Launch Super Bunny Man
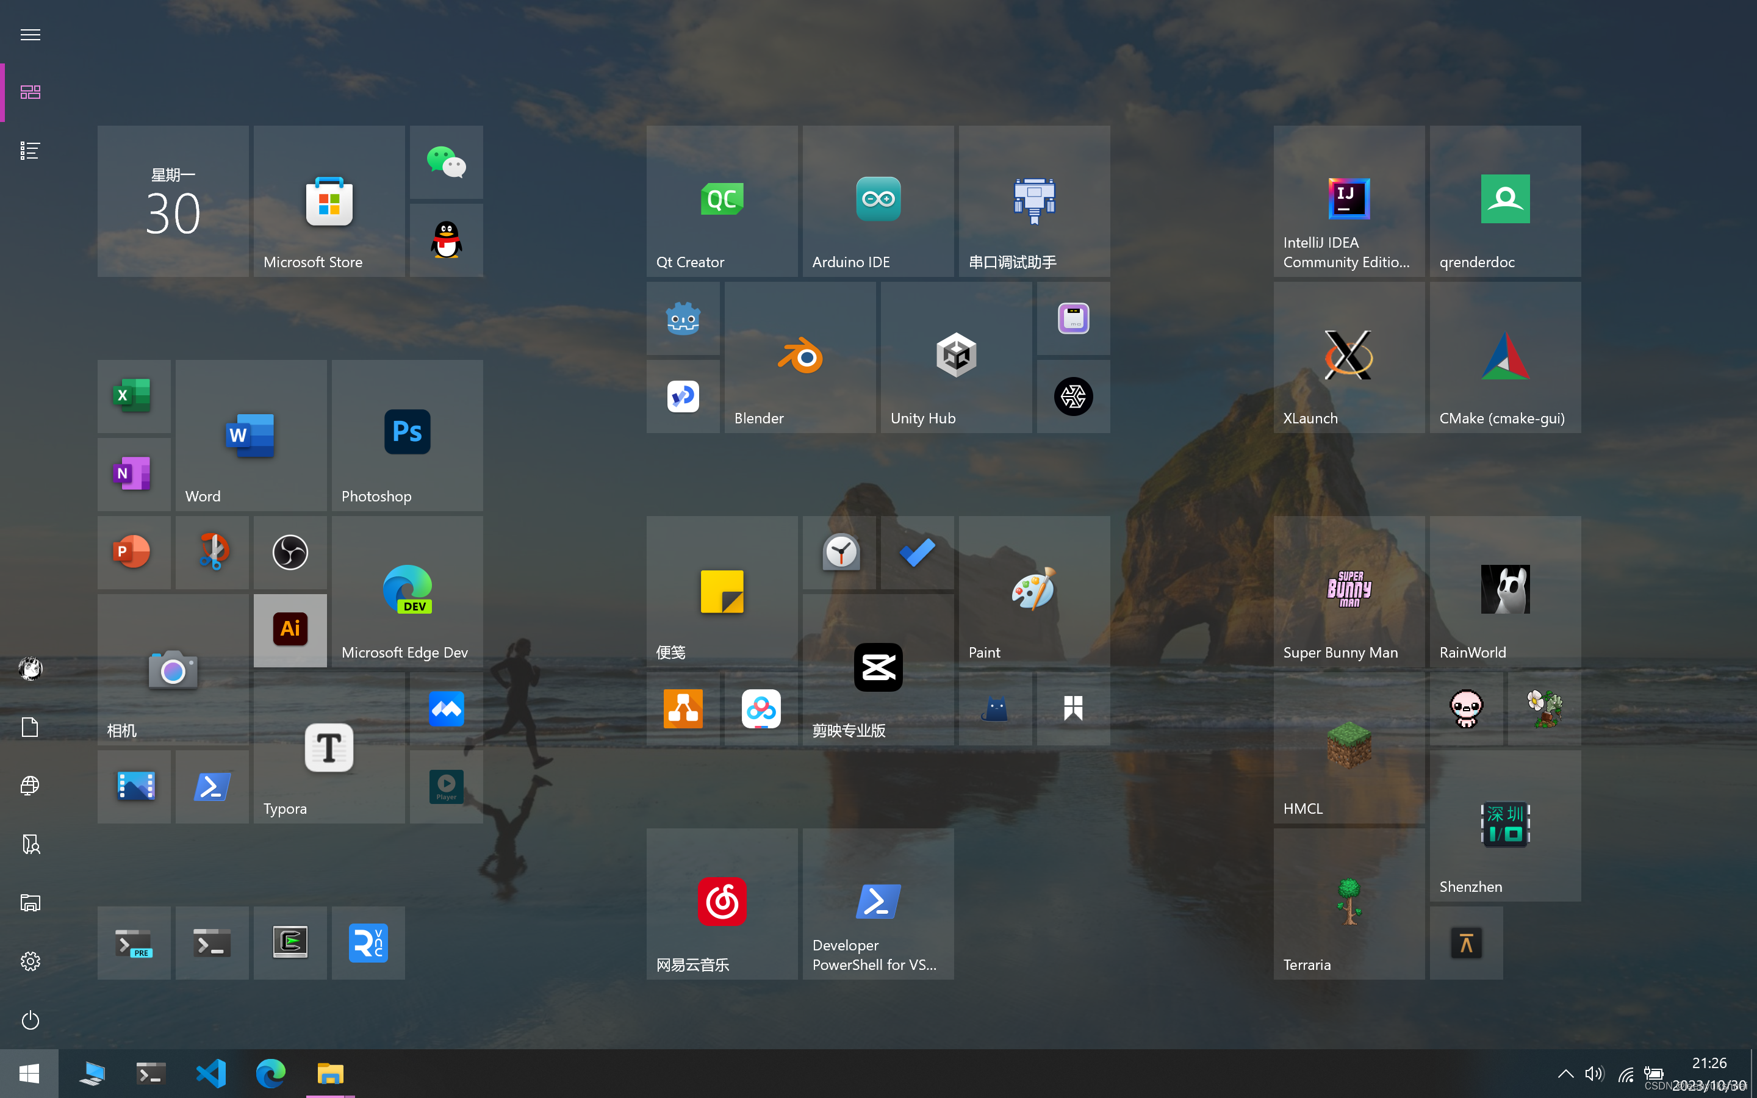The height and width of the screenshot is (1098, 1757). [1349, 592]
